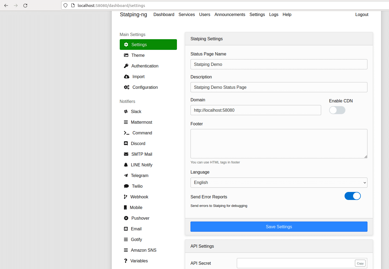The width and height of the screenshot is (389, 269).
Task: Click the SMTP Mail envelope icon
Action: pos(126,154)
